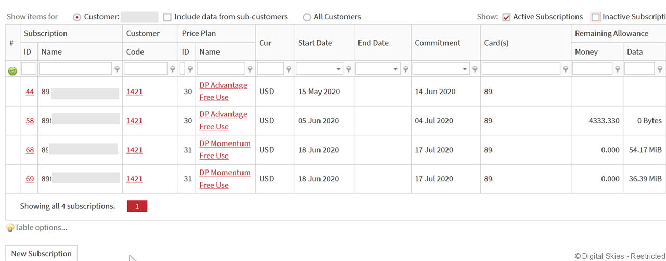Open the Start Date filter dropdown

coord(339,69)
